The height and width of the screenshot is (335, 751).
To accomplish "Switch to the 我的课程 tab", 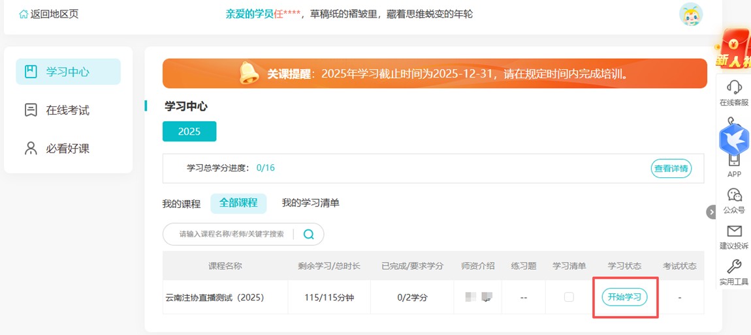I will 181,204.
